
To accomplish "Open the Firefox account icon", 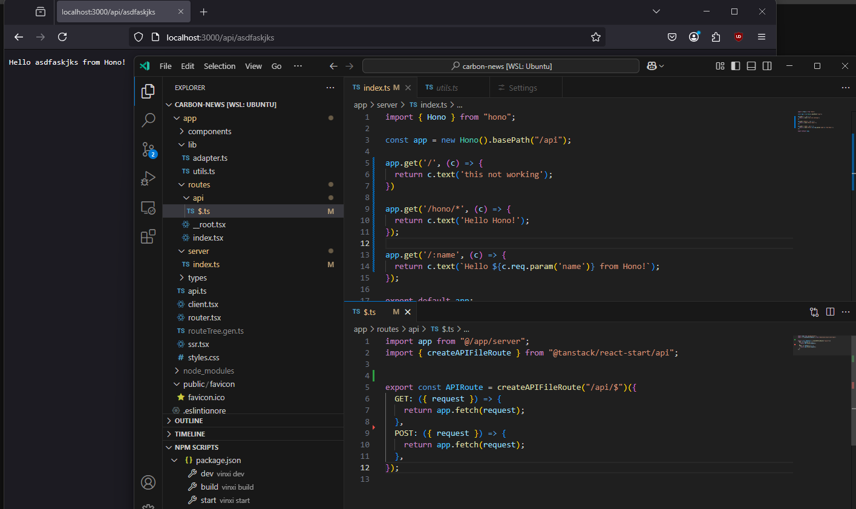I will pos(694,37).
